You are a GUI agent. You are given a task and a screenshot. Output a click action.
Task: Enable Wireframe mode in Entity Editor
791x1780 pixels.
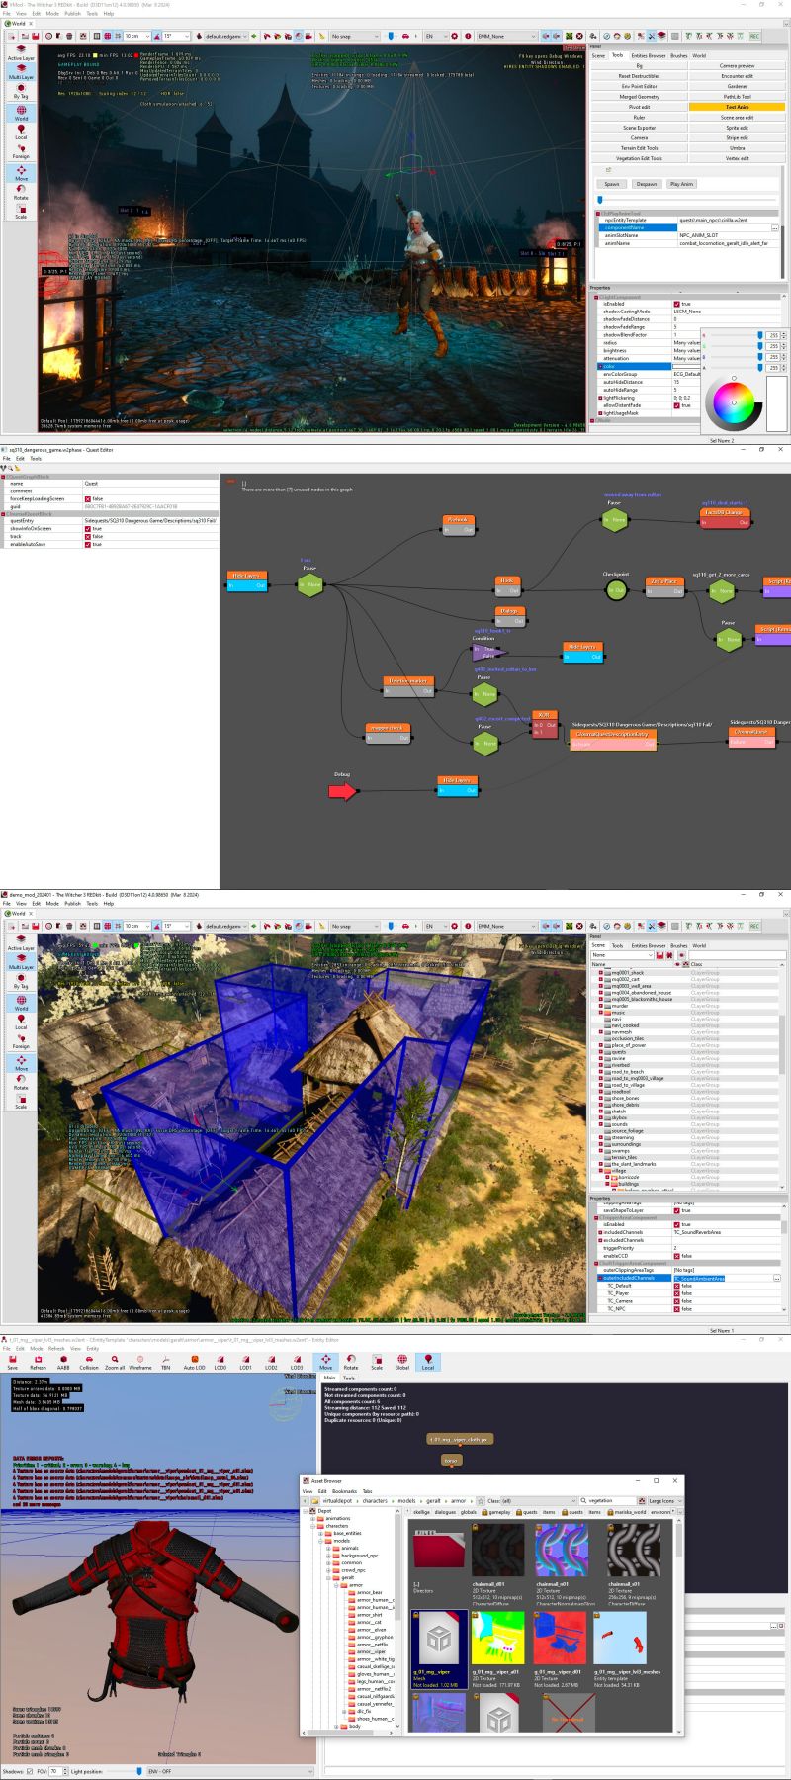pyautogui.click(x=140, y=1363)
